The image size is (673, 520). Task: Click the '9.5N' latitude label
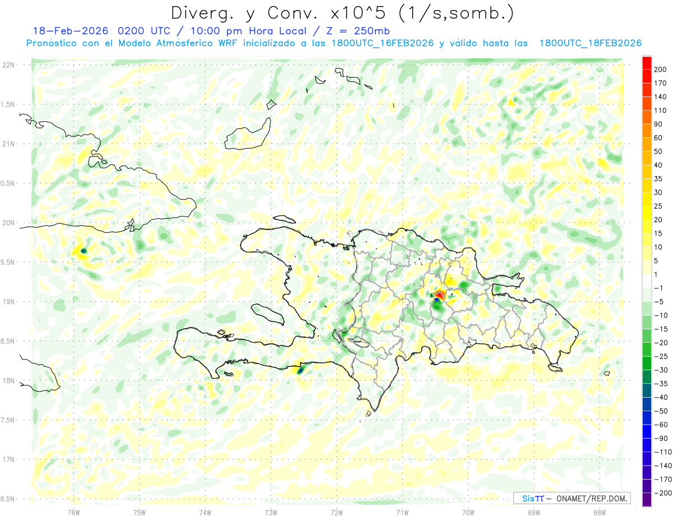tap(8, 263)
